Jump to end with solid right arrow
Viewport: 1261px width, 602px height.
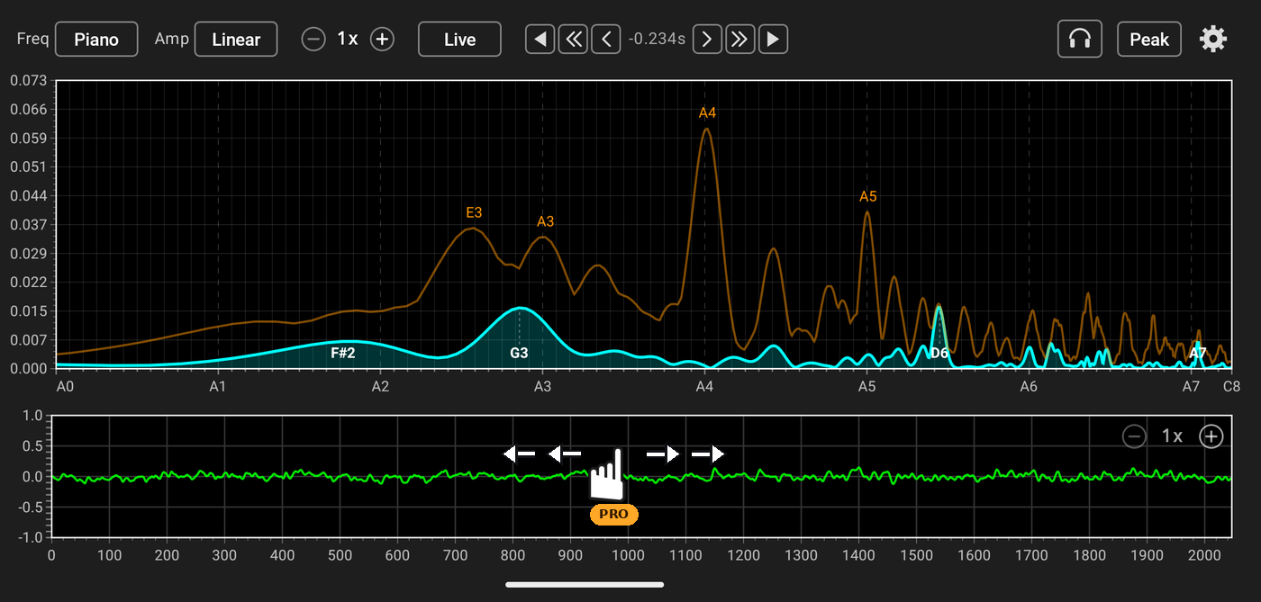click(774, 40)
